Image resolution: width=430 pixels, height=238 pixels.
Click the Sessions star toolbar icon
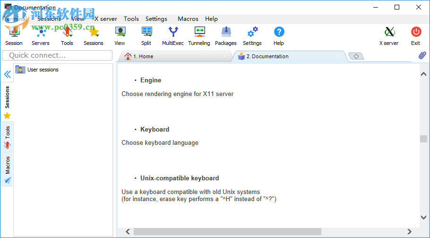(x=94, y=32)
